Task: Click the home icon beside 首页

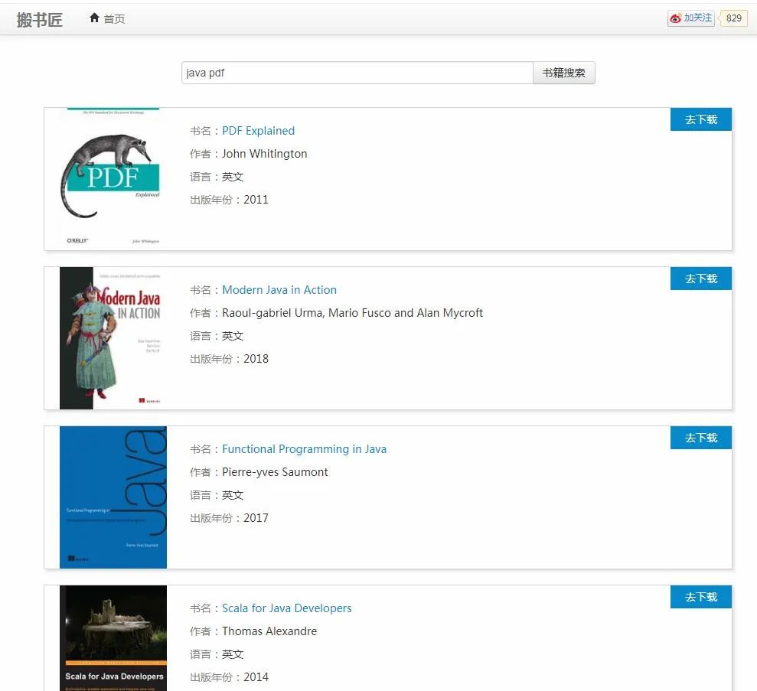Action: tap(94, 18)
